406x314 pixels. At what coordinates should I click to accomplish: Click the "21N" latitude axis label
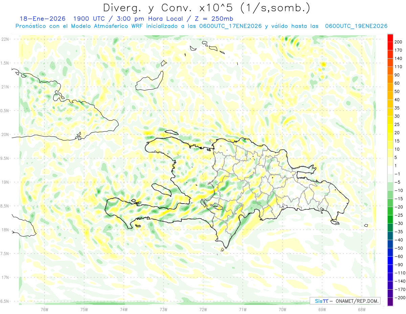pyautogui.click(x=5, y=87)
